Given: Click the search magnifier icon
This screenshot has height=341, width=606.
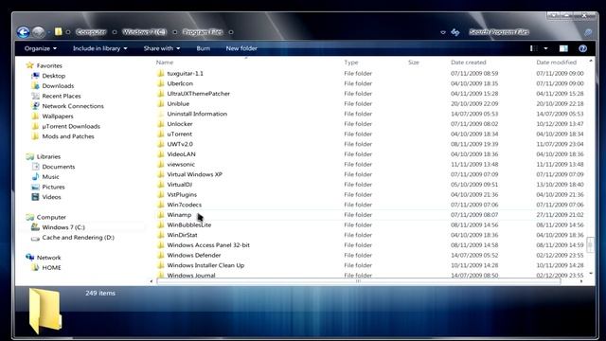Looking at the screenshot, I should [x=588, y=32].
